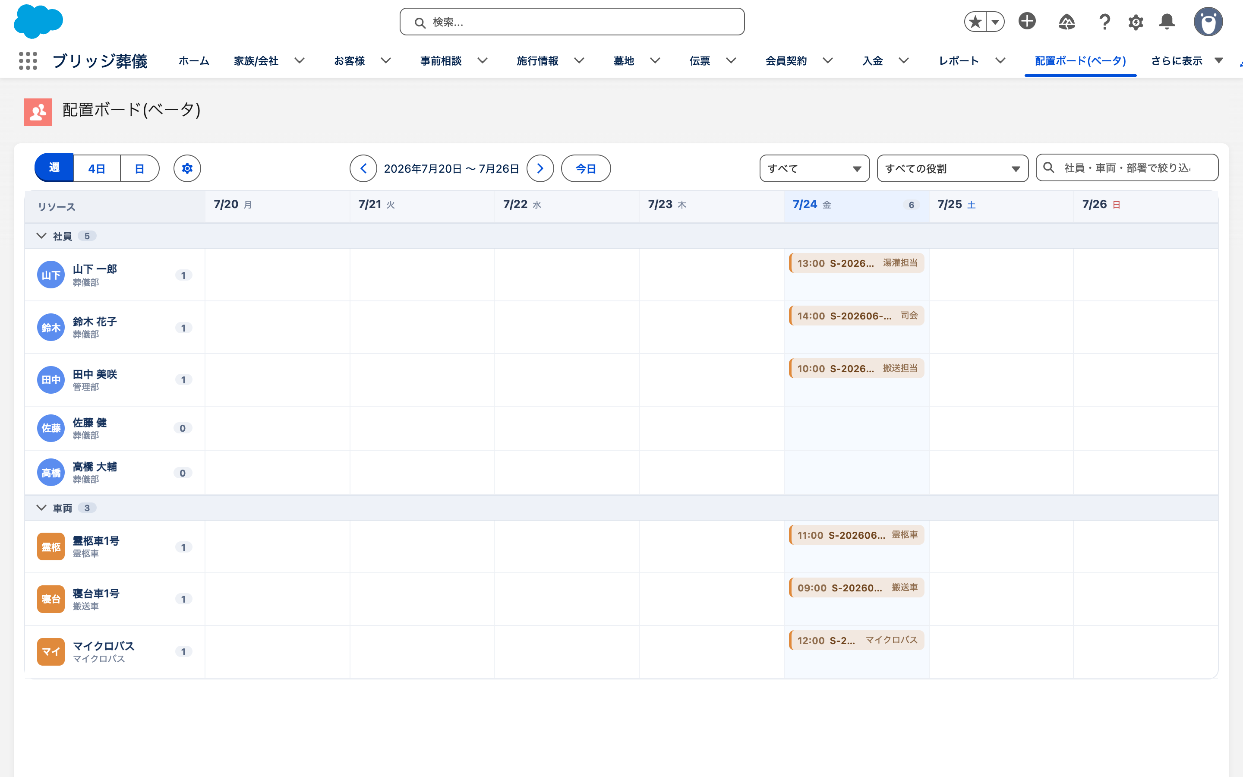Viewport: 1243px width, 777px height.
Task: Switch board view to 日
Action: 139,168
